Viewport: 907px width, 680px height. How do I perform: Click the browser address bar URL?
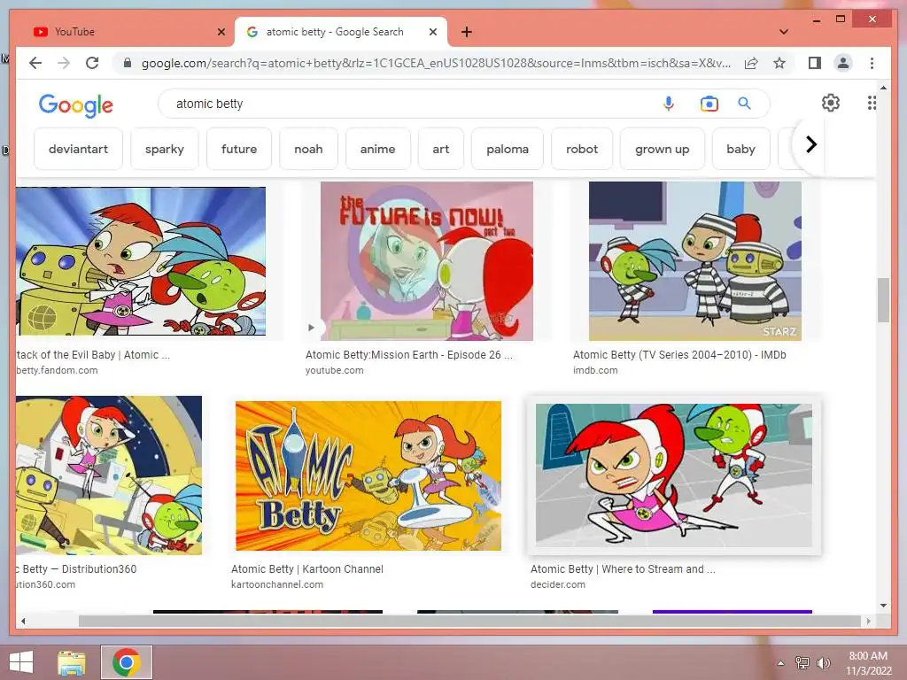click(436, 63)
